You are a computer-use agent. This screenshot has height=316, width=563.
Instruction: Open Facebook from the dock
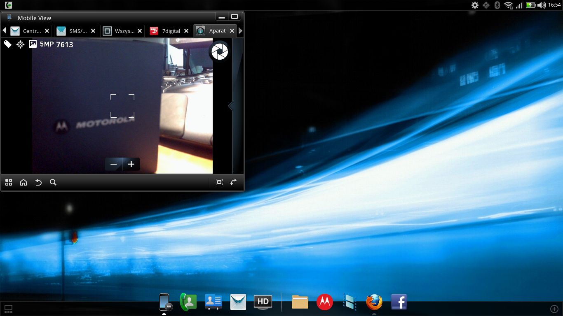(x=399, y=302)
